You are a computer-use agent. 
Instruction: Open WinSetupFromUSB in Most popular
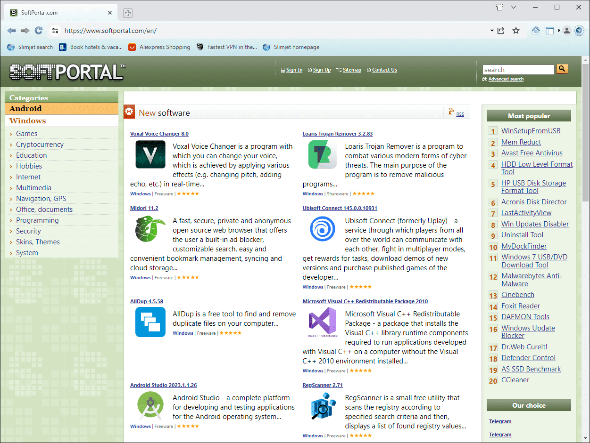click(x=531, y=131)
